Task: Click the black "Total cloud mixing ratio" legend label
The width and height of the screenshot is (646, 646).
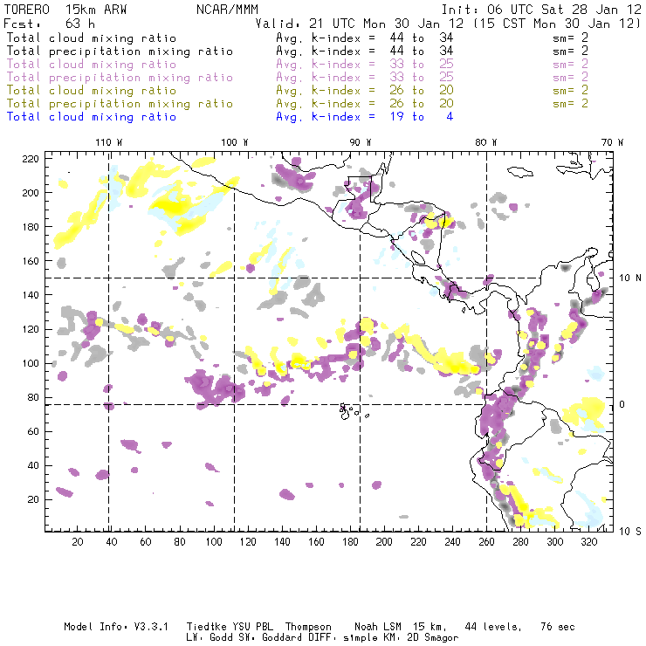Action: point(92,38)
